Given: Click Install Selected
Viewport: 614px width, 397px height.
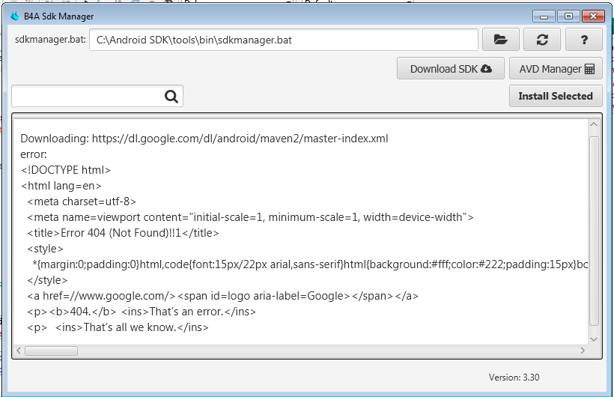Looking at the screenshot, I should coord(556,96).
